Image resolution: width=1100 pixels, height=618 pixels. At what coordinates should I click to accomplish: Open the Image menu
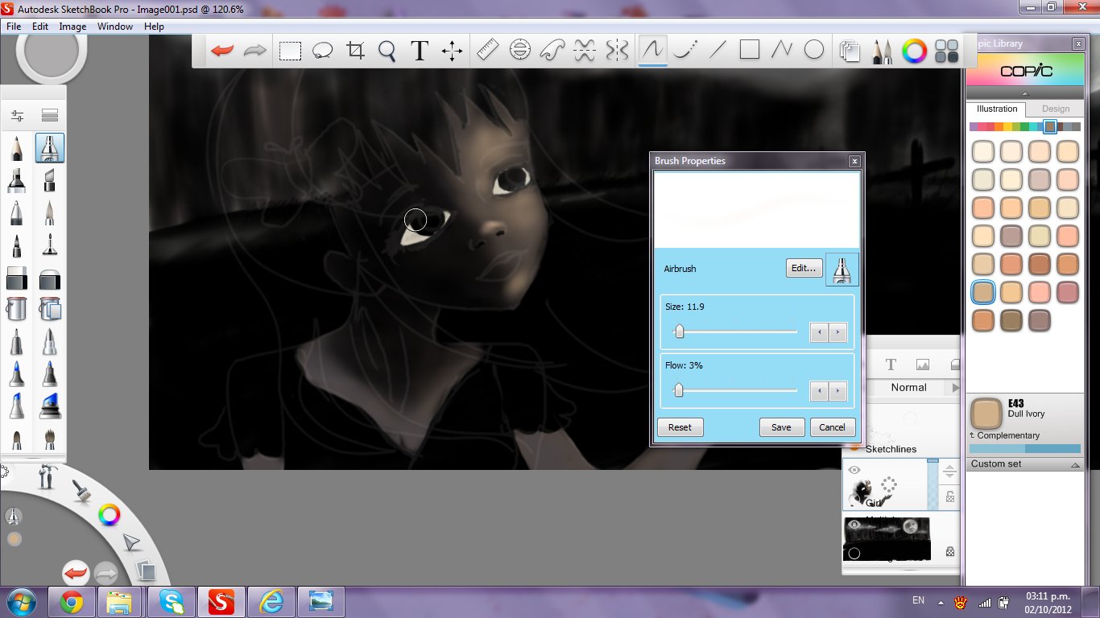coord(72,27)
